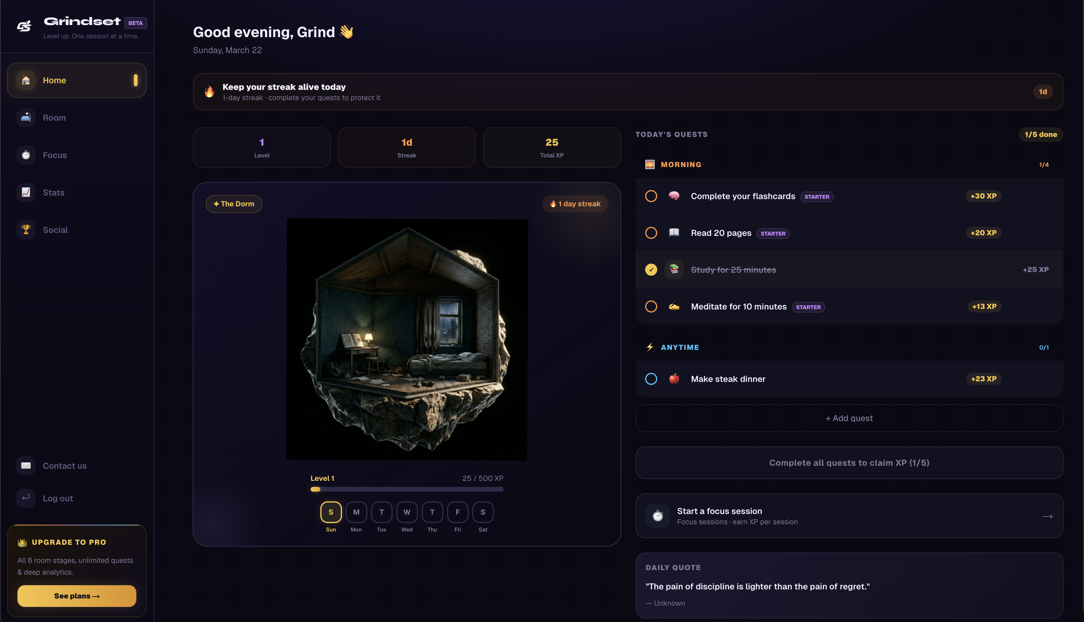This screenshot has height=622, width=1084.
Task: Select Saturday in the week tracker
Action: (483, 512)
